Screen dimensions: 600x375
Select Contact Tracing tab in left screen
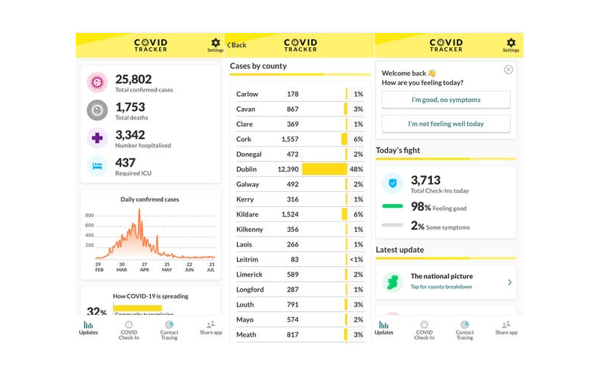click(169, 330)
